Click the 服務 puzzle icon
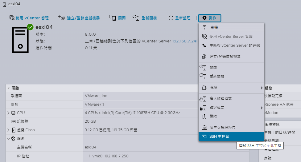The width and height of the screenshot is (301, 162). pos(204,88)
